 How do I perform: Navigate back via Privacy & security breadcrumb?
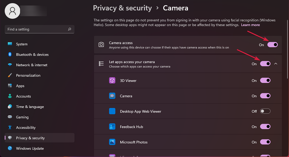(x=122, y=8)
